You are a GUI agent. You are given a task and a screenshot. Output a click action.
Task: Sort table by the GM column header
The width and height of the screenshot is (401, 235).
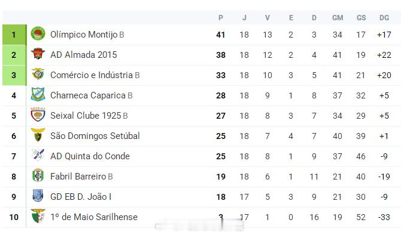(x=338, y=17)
